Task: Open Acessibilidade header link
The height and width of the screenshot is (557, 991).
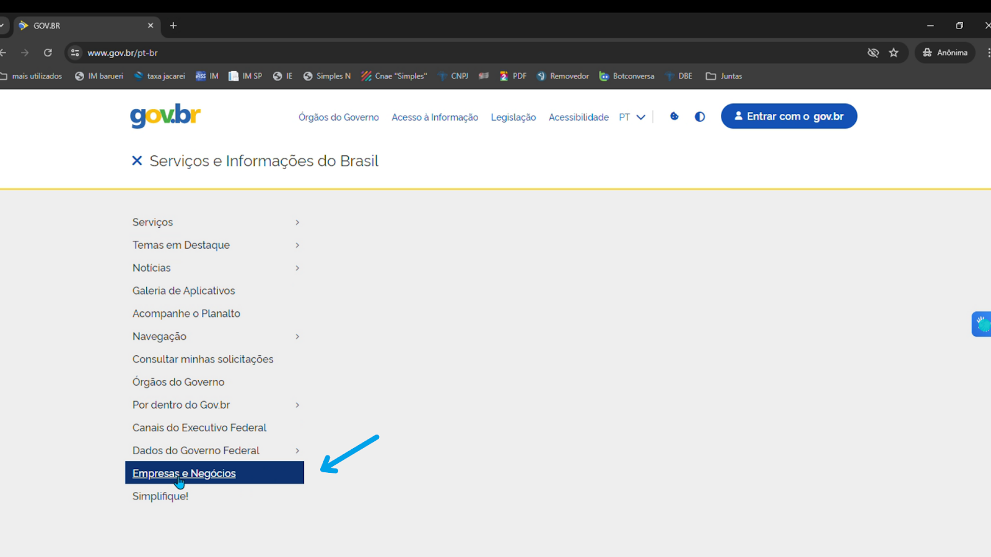Action: (x=578, y=117)
